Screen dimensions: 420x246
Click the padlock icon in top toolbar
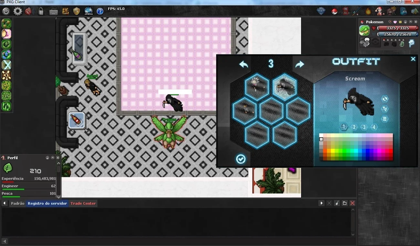coord(41,11)
